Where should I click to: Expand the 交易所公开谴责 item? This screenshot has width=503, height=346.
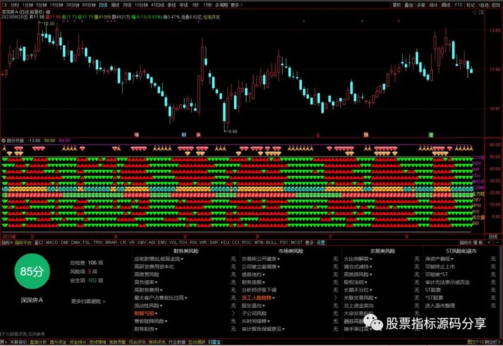261,259
